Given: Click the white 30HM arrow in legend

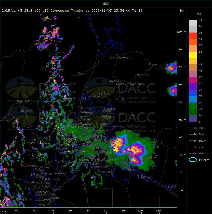Looking at the screenshot, I should (x=193, y=134).
